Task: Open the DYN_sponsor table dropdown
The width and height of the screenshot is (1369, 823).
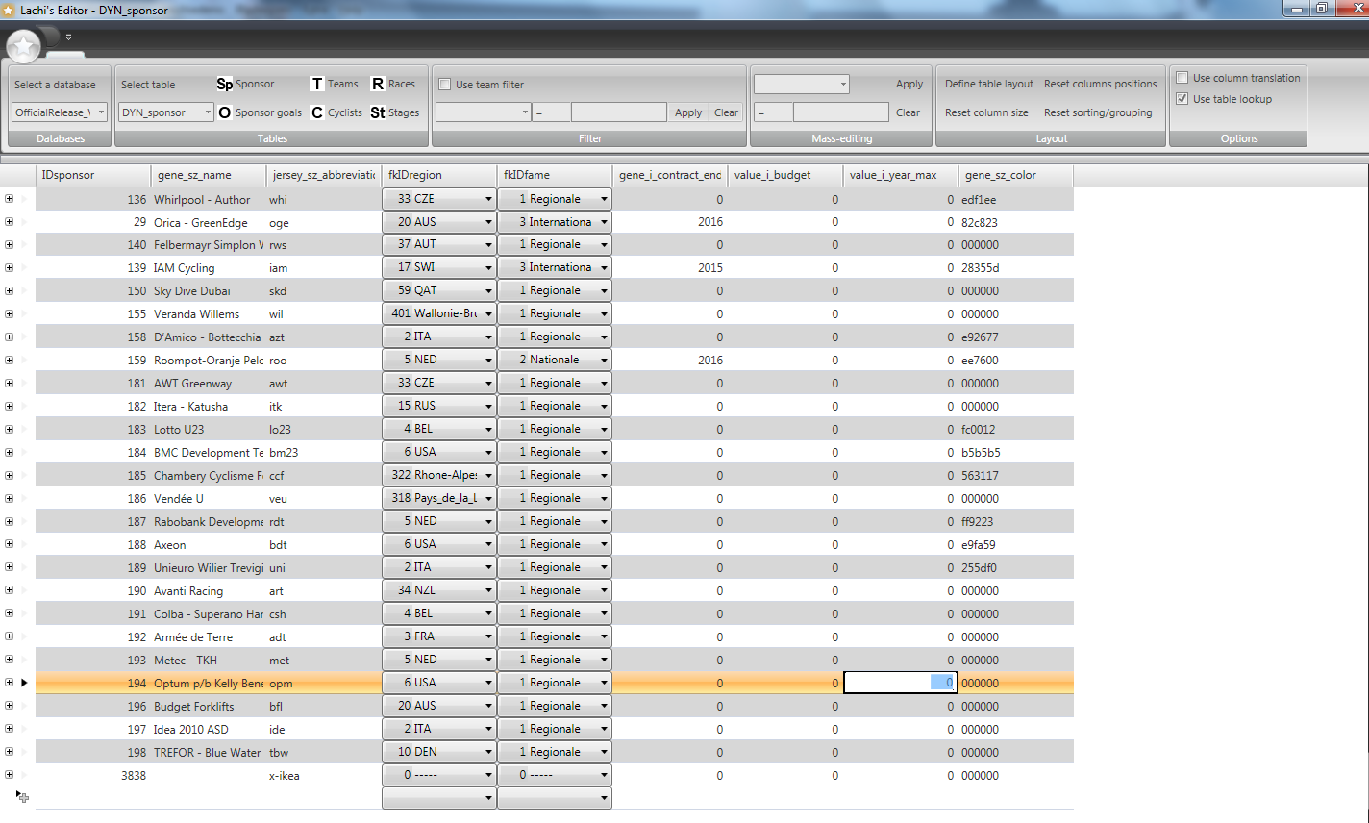Action: pyautogui.click(x=166, y=112)
